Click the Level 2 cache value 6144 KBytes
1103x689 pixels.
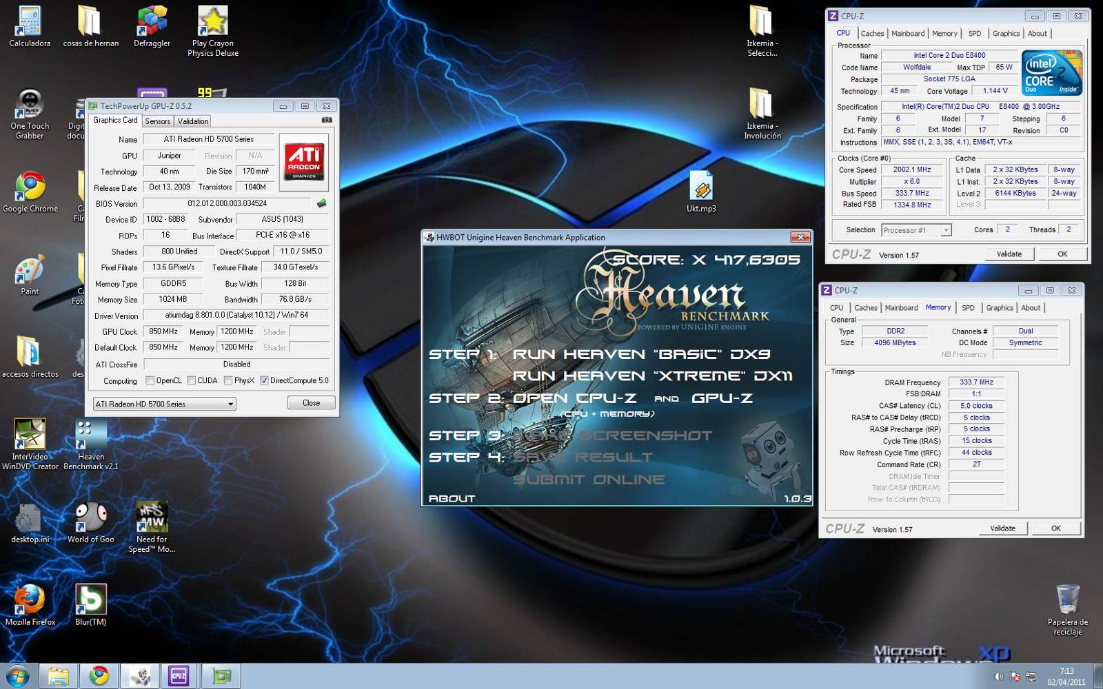tap(1015, 193)
